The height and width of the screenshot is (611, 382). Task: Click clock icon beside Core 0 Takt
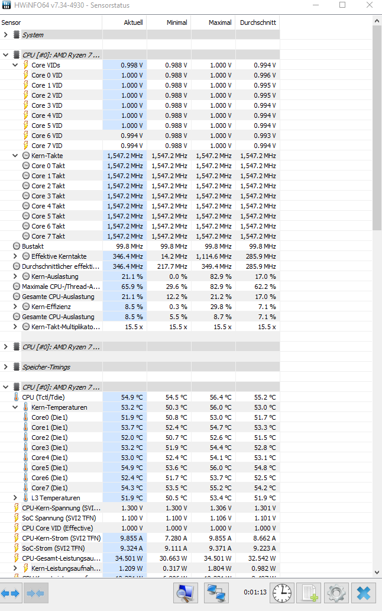tap(26, 166)
